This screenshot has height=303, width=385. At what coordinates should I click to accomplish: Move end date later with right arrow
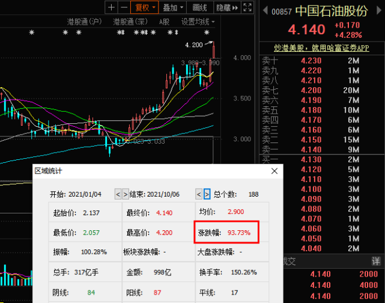(x=207, y=194)
